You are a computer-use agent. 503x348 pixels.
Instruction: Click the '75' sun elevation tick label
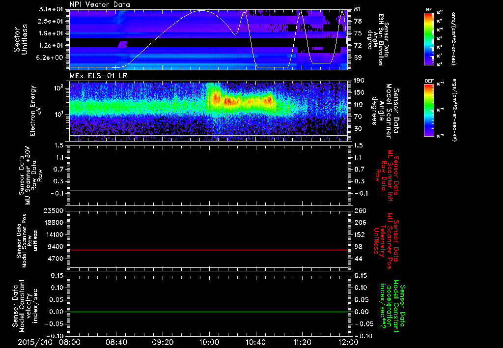point(358,33)
